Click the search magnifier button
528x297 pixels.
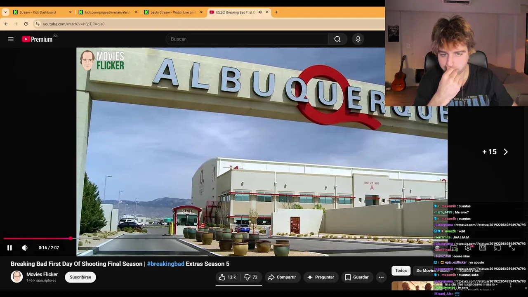point(337,39)
